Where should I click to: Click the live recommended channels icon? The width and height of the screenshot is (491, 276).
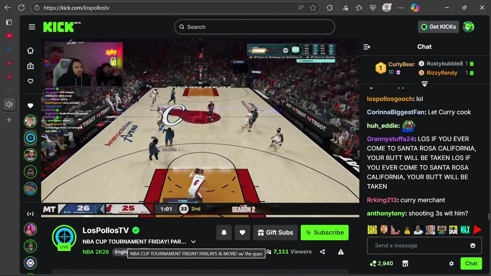pos(30,214)
